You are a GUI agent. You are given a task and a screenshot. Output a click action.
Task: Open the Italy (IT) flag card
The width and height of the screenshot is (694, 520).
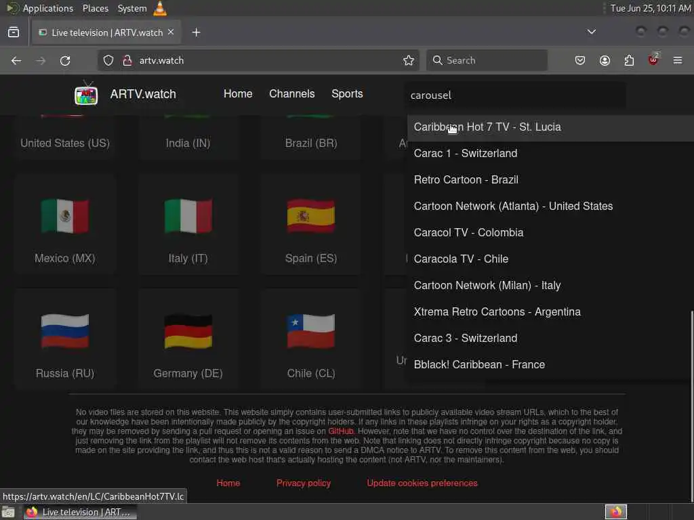(x=188, y=225)
